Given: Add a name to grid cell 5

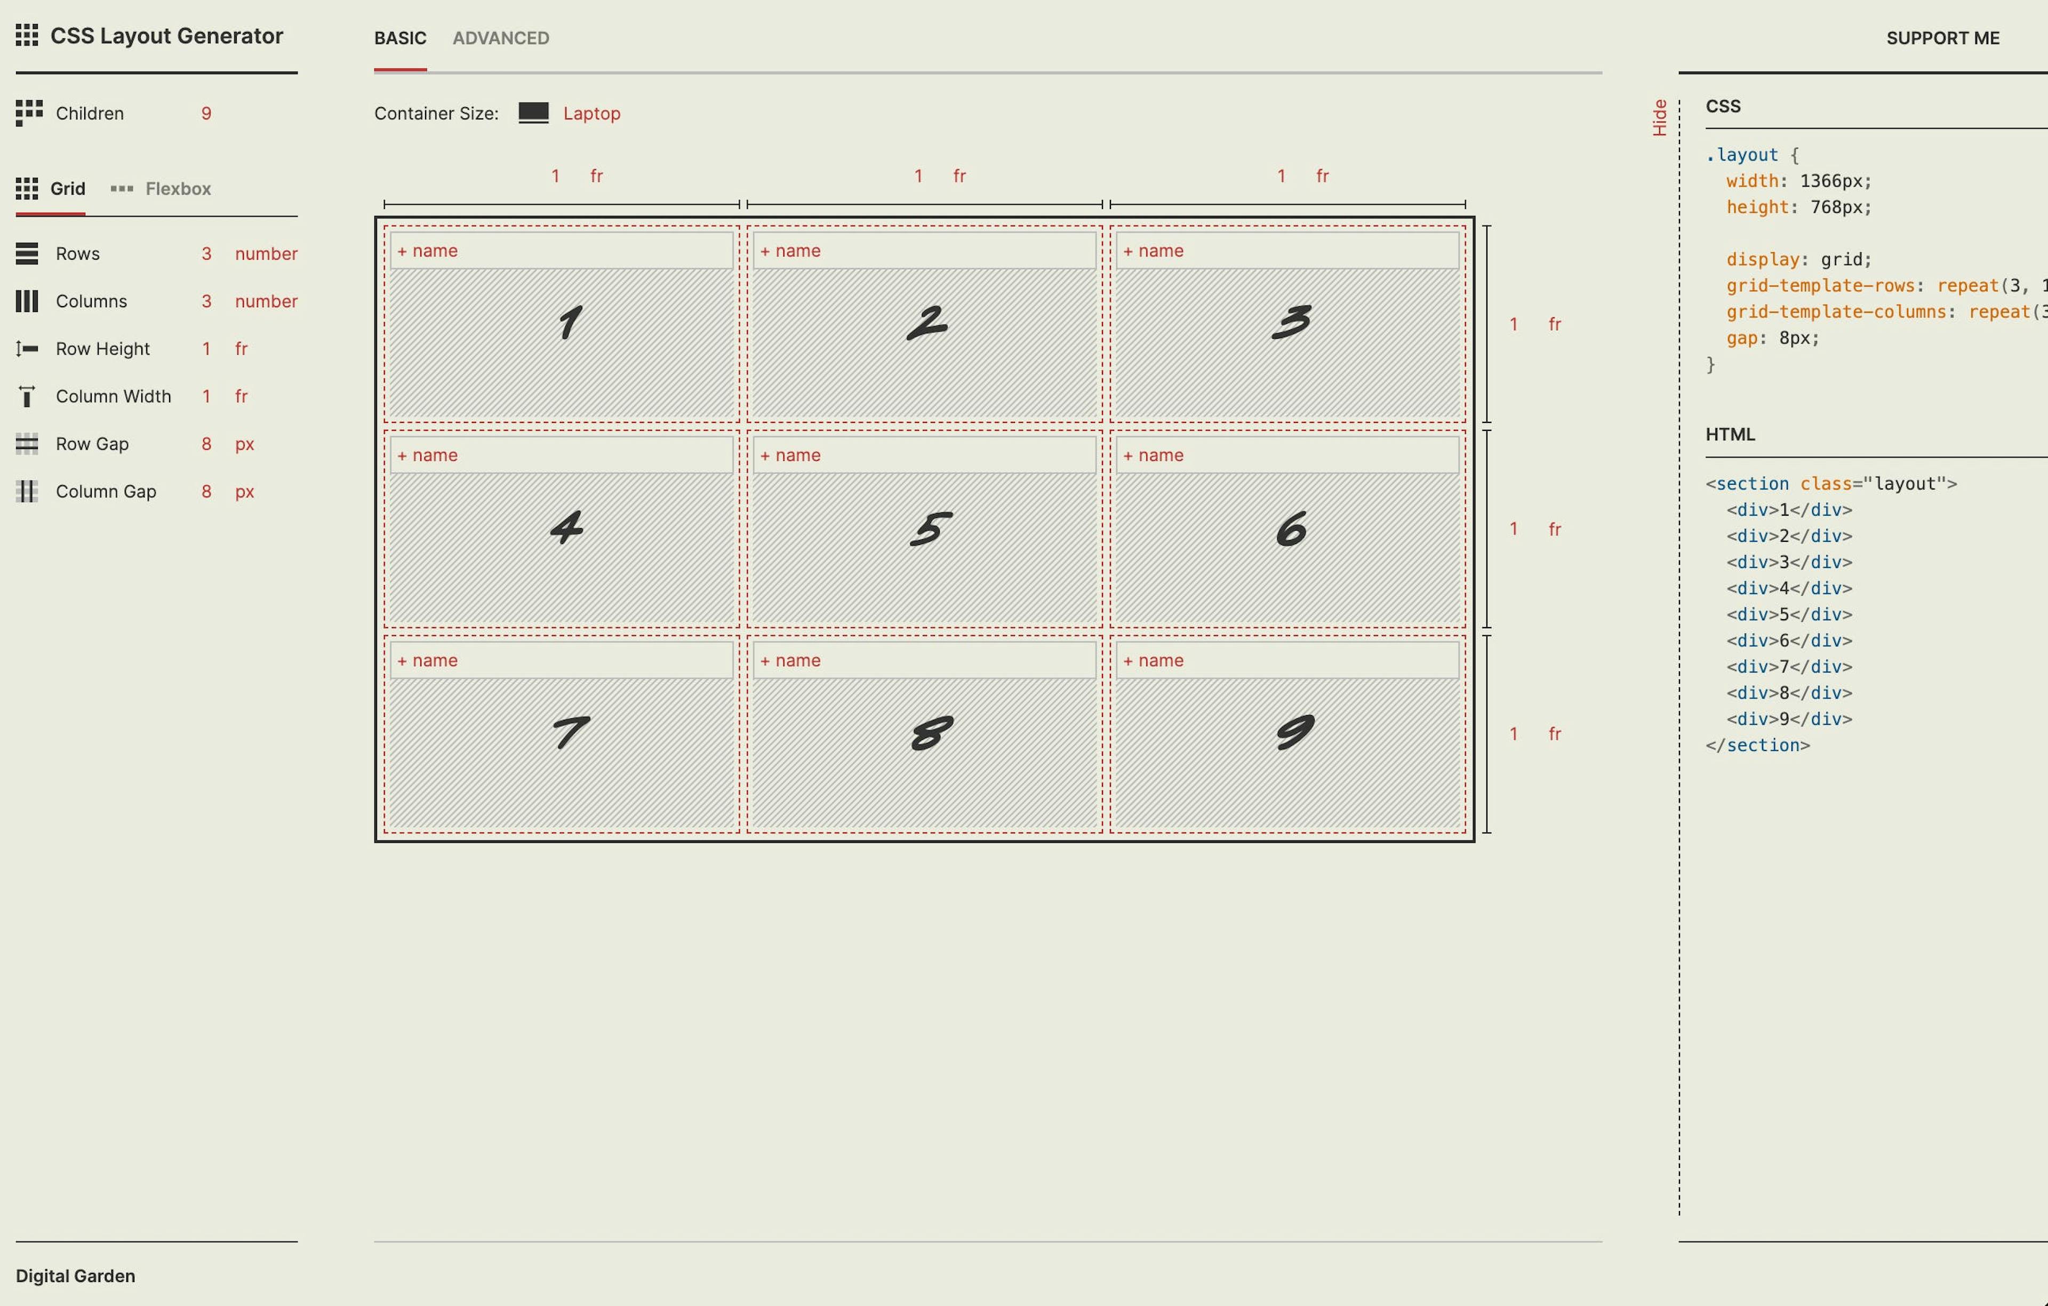Looking at the screenshot, I should pos(924,455).
